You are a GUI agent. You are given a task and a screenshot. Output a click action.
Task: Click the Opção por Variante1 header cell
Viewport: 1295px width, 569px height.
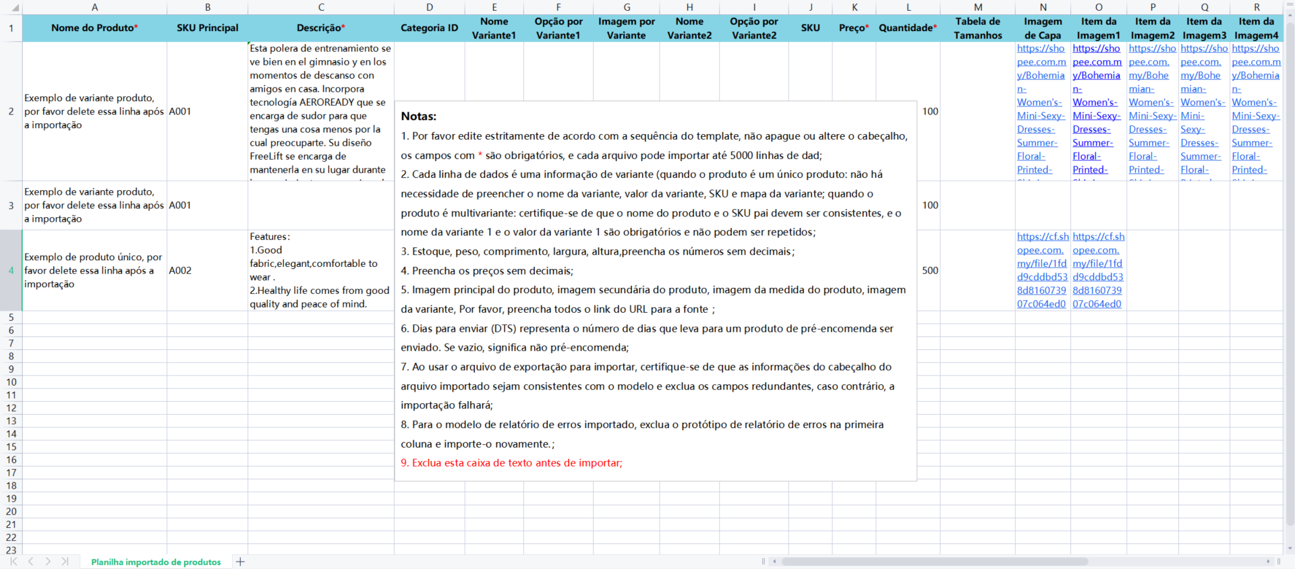pos(558,28)
